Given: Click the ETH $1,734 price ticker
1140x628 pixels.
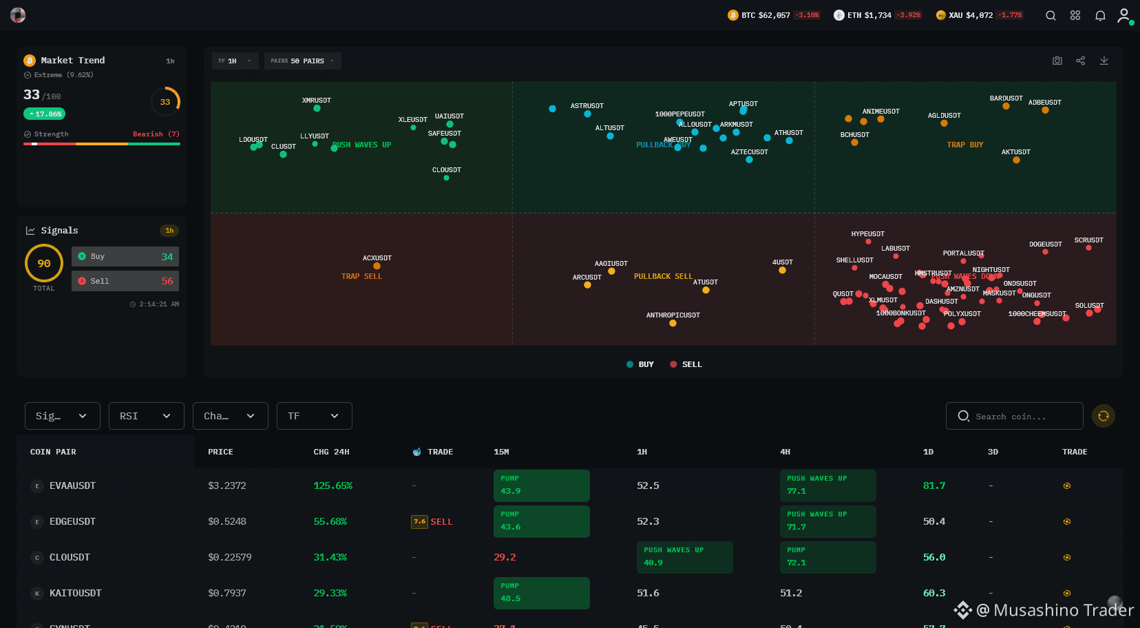Looking at the screenshot, I should [x=878, y=15].
